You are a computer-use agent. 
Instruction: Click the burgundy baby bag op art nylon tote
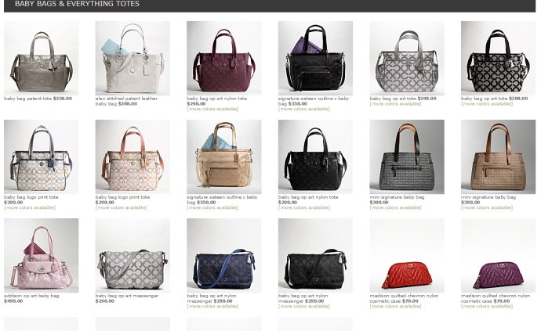coord(224,58)
